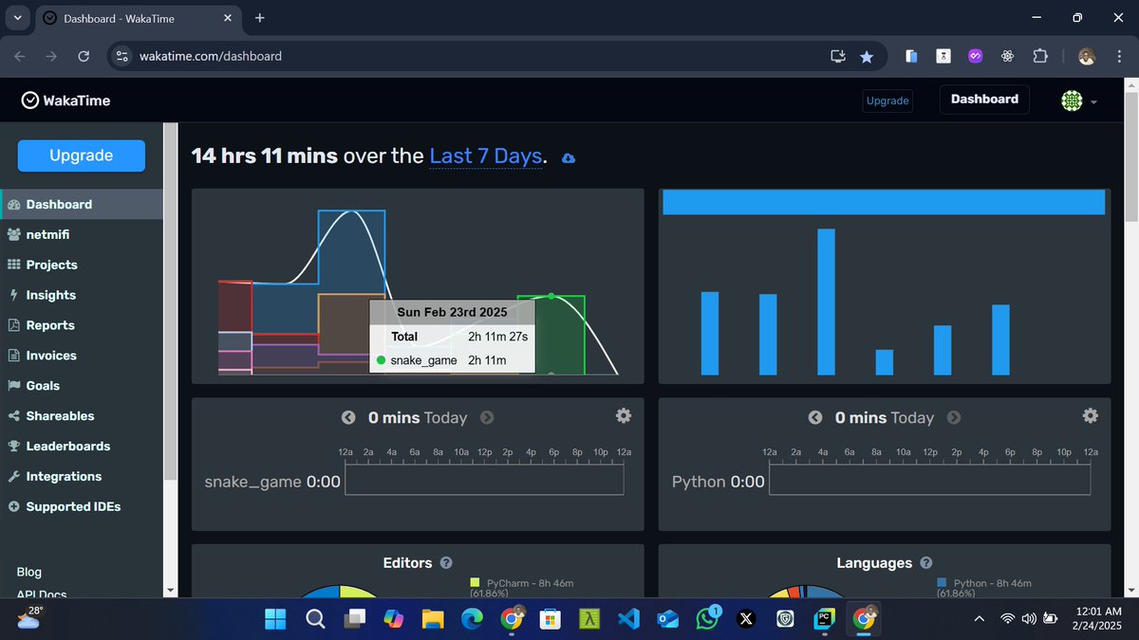Go to previous day in Python panel
1139x640 pixels.
coord(815,417)
